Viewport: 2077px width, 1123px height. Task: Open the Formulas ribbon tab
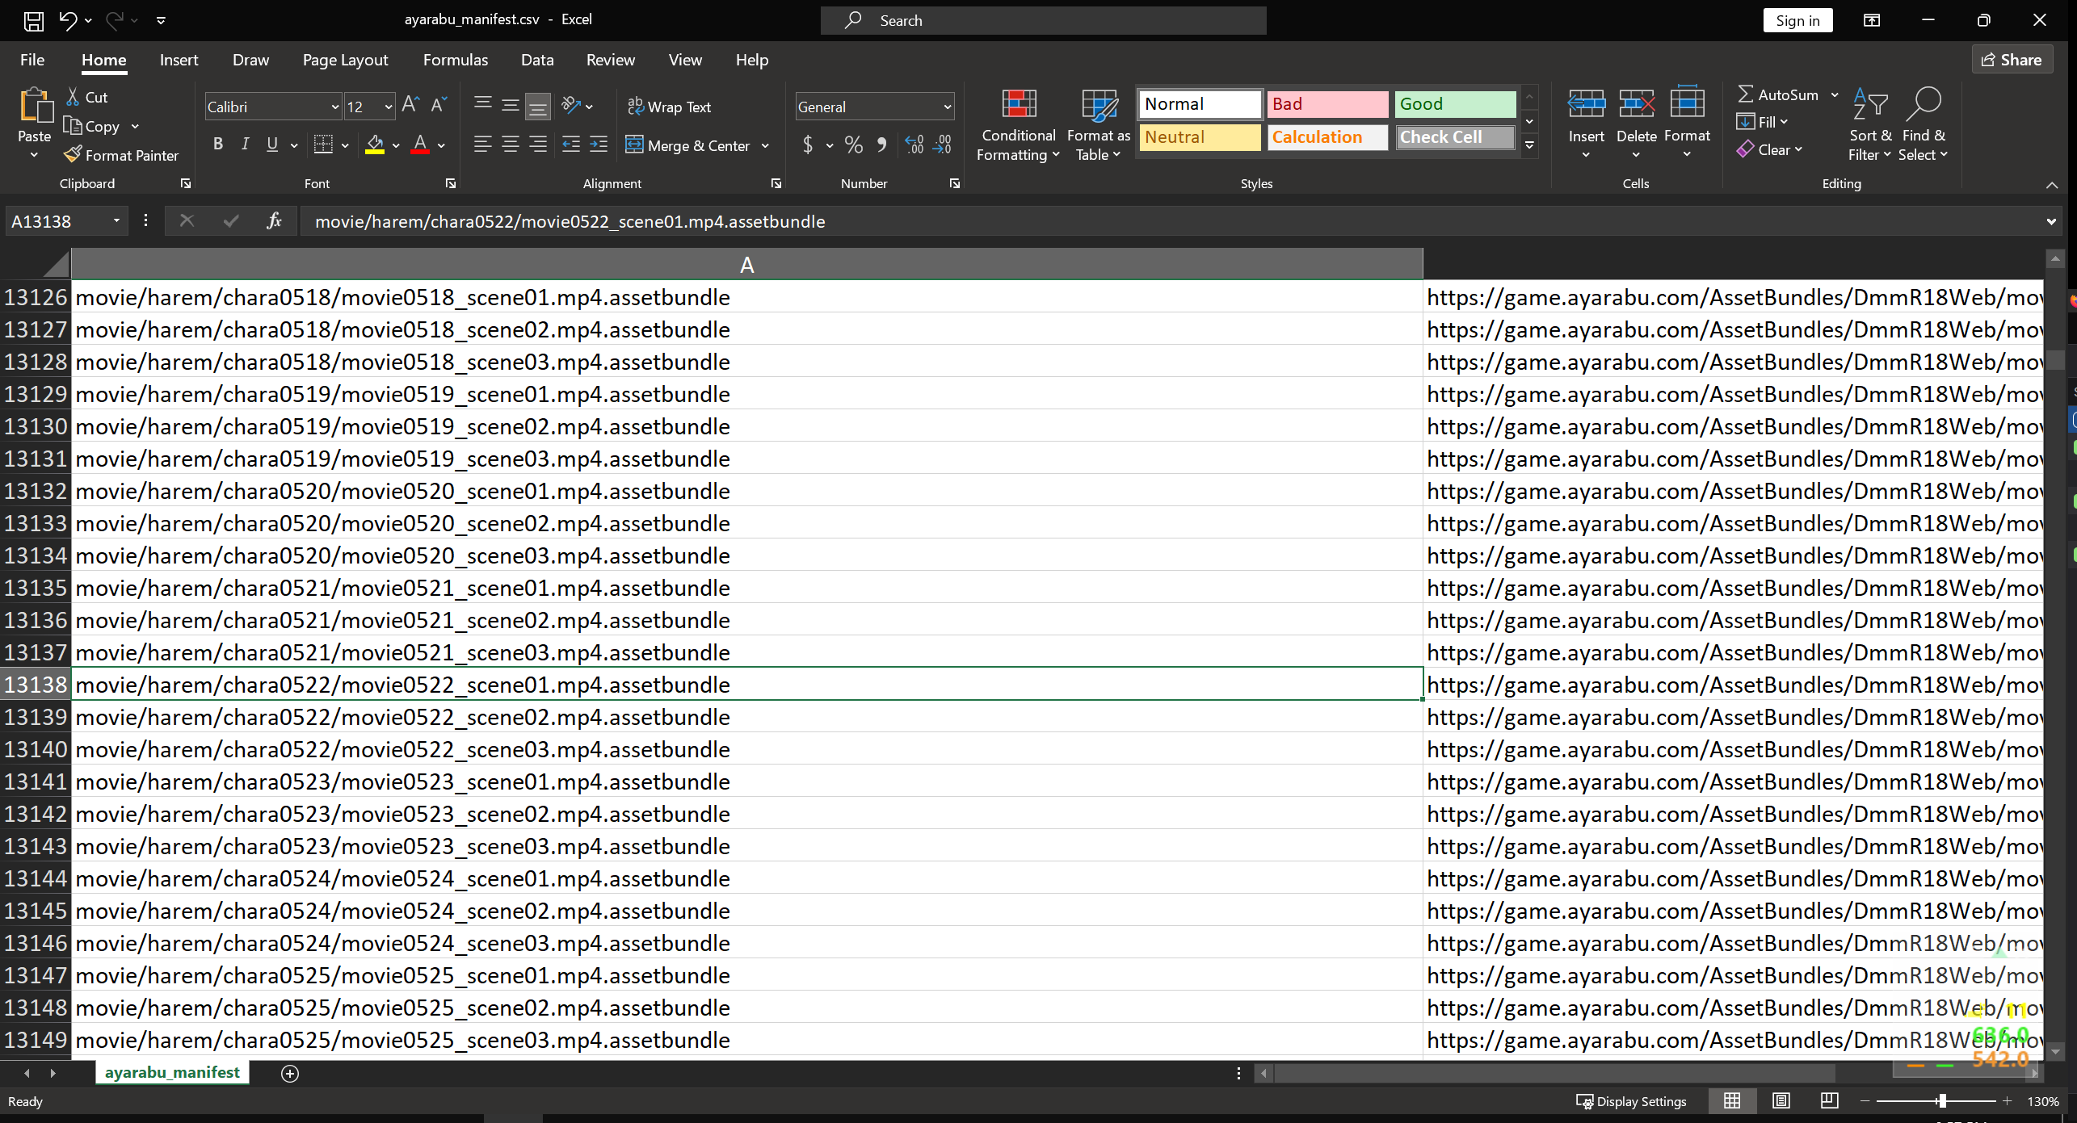455,60
